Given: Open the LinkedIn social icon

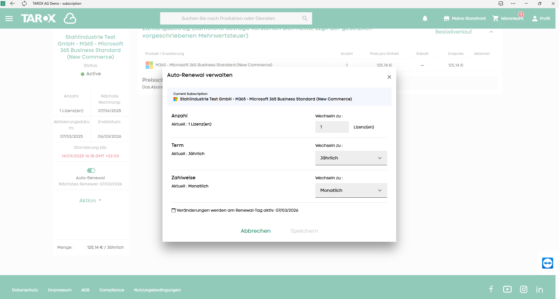Looking at the screenshot, I should [539, 289].
